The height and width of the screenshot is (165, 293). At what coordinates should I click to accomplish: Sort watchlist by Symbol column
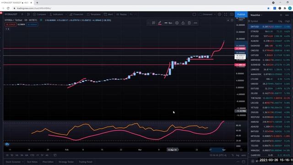point(254,21)
